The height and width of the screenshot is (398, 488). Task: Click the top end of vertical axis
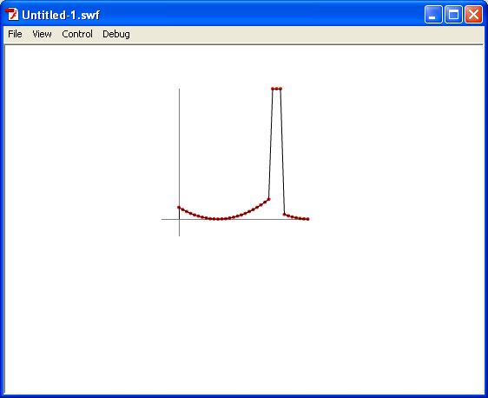click(x=179, y=90)
